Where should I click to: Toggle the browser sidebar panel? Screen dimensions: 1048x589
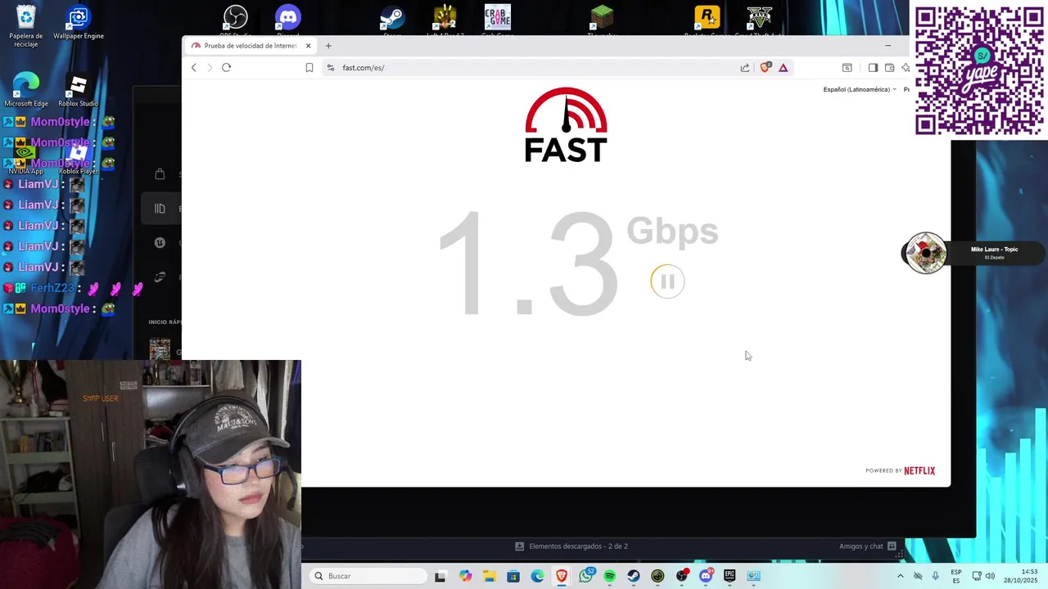tap(873, 68)
